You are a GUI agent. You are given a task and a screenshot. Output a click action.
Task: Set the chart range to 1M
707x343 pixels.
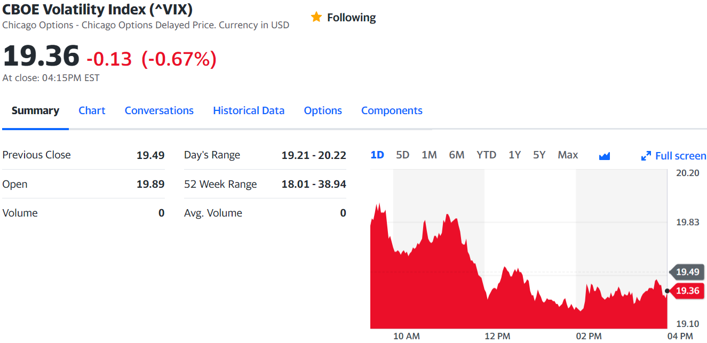pos(429,155)
